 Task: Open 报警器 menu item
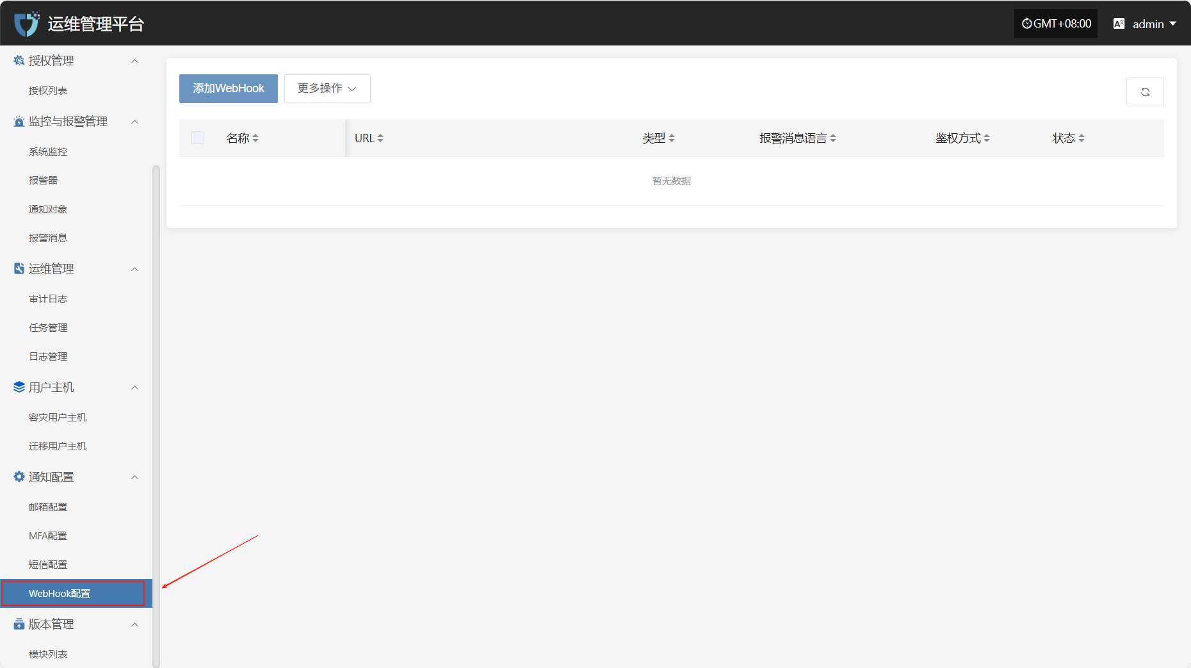76,181
